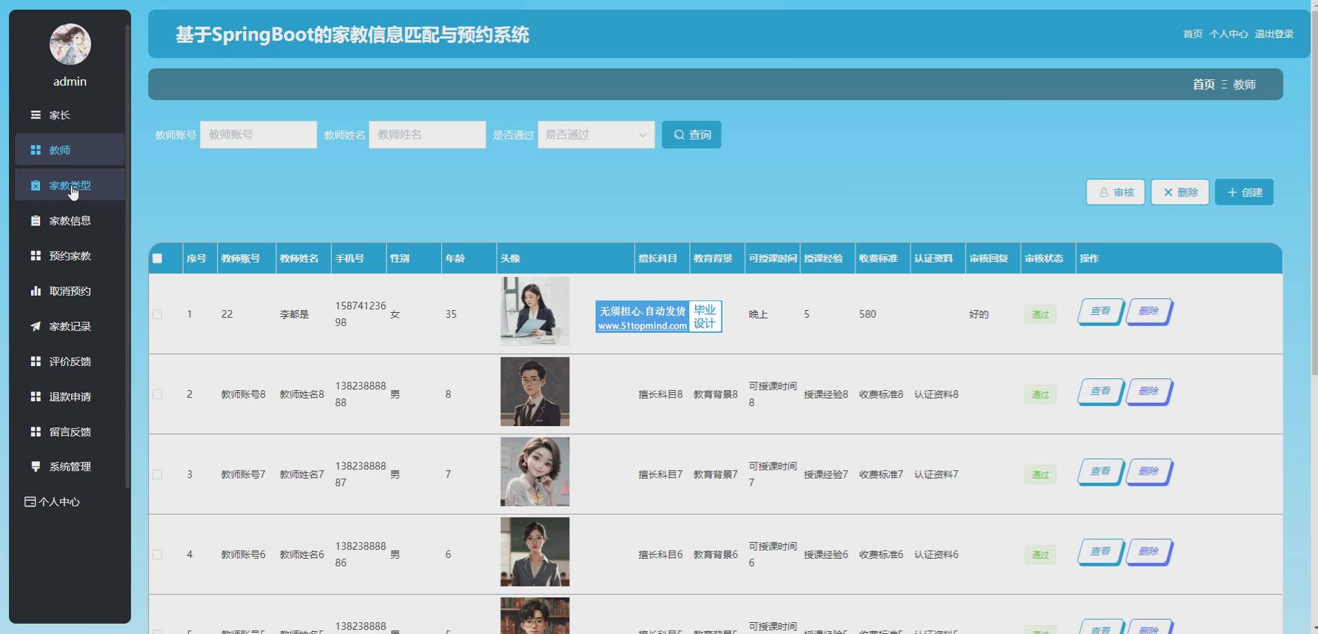Open 预约家教 in the sidebar menu

tap(70, 256)
